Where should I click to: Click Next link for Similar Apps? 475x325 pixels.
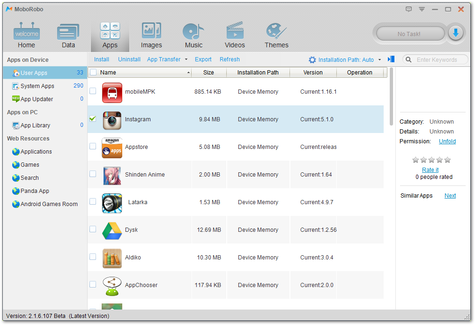[450, 196]
